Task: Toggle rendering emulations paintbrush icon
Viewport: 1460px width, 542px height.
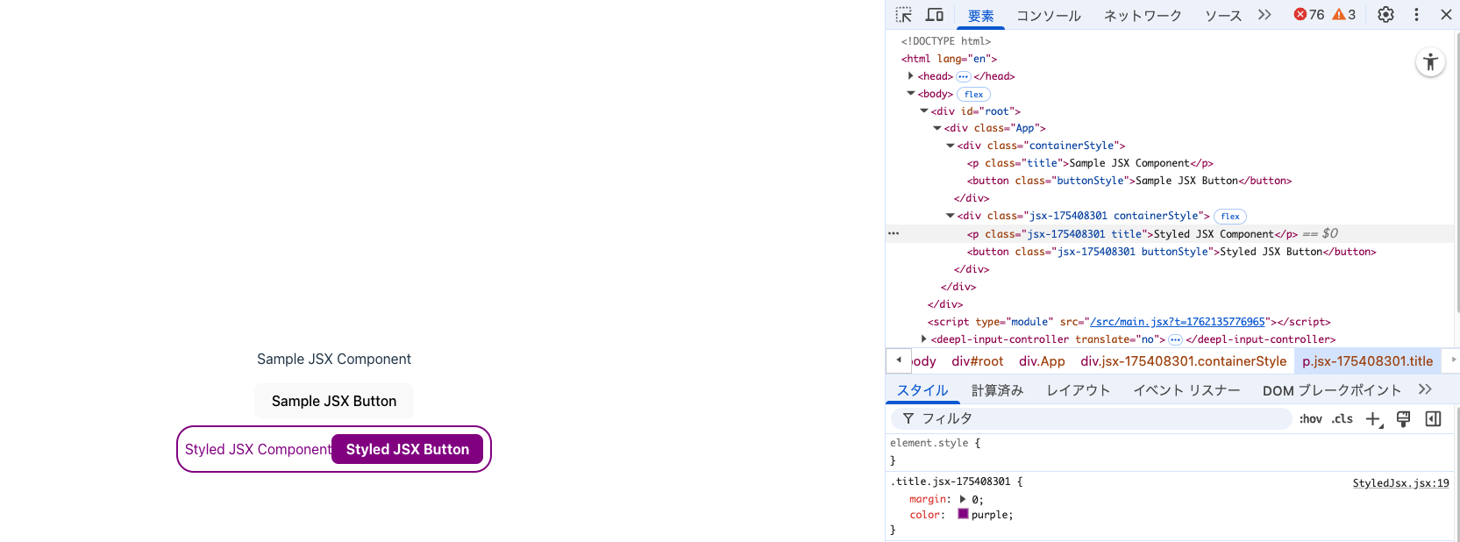Action: click(1403, 419)
